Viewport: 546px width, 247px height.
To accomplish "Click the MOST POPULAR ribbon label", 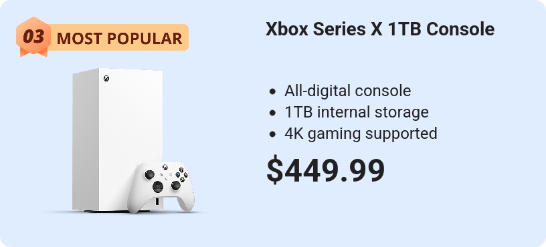I will pyautogui.click(x=119, y=38).
